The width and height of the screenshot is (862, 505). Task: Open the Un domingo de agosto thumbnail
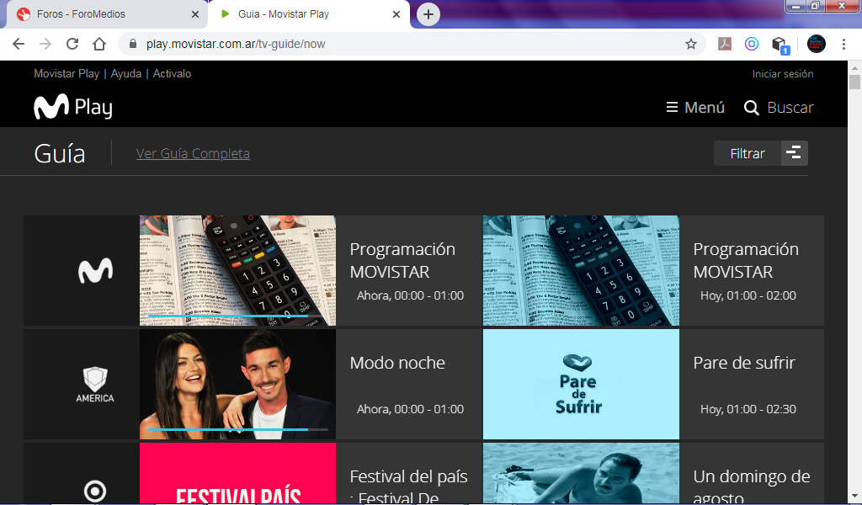click(x=581, y=473)
